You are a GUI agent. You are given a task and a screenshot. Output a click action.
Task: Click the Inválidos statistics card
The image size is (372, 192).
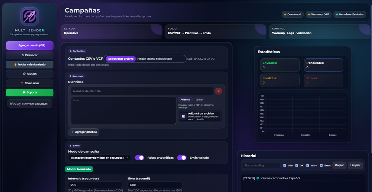280,80
